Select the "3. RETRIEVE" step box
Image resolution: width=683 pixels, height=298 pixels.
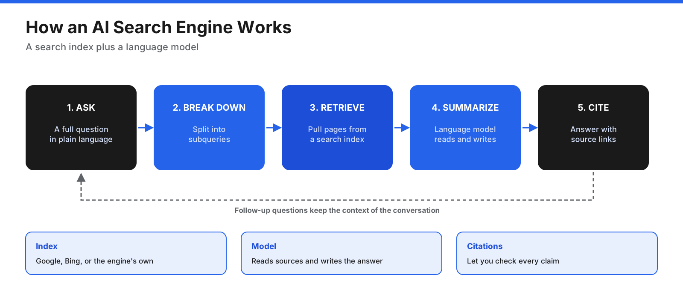point(337,128)
